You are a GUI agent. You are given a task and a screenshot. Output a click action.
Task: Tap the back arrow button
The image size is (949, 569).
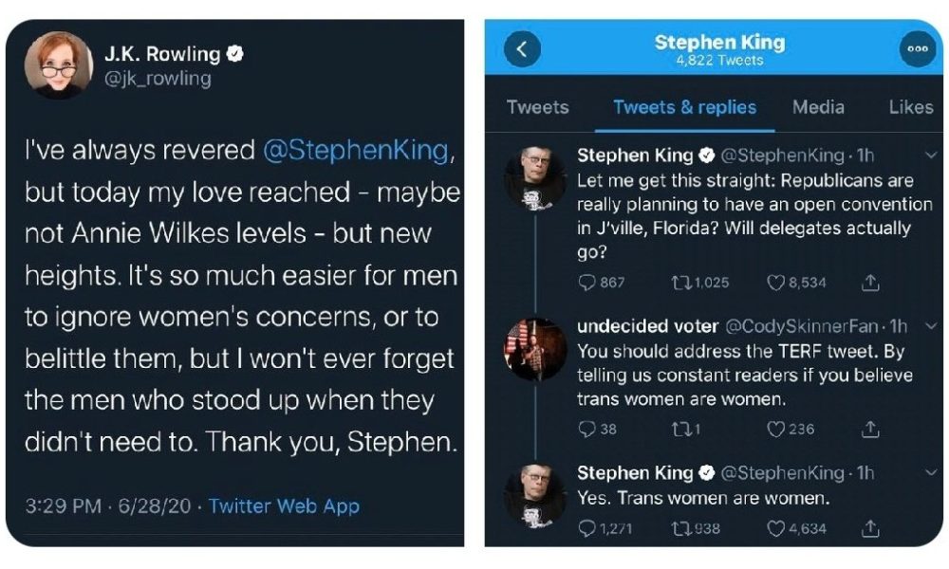click(518, 50)
